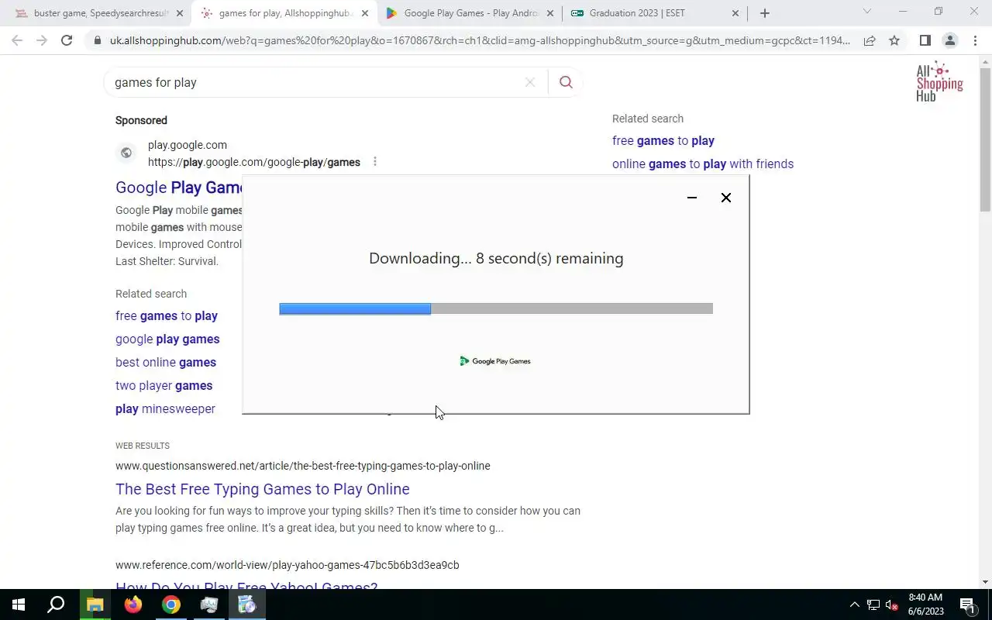Open Windows taskbar search
The width and height of the screenshot is (992, 620).
click(56, 604)
